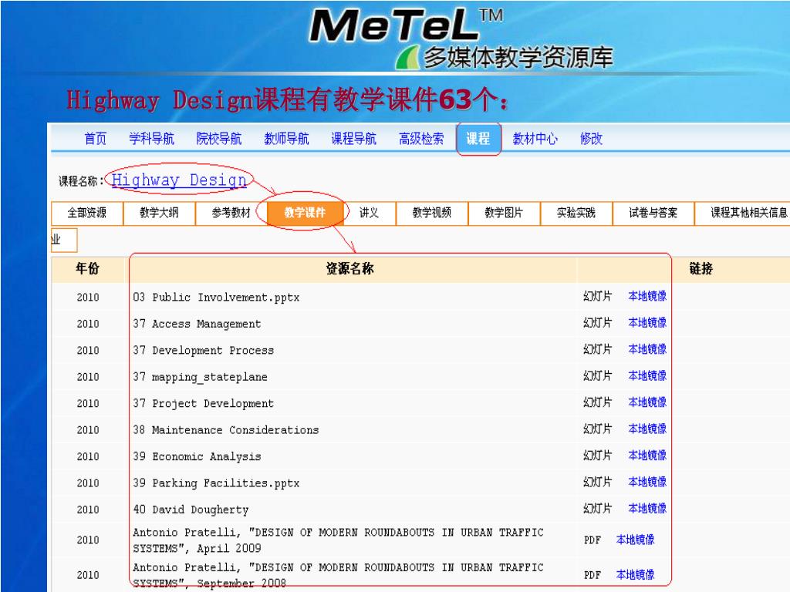This screenshot has width=790, height=592.
Task: Select row 37 mapping_stateplane
Action: [200, 377]
